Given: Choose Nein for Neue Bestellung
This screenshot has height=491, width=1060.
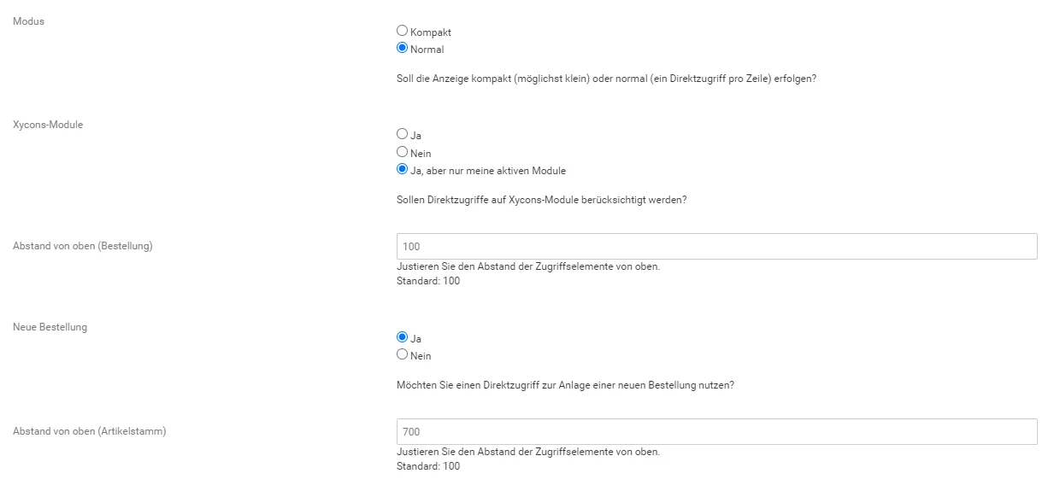Looking at the screenshot, I should (403, 354).
